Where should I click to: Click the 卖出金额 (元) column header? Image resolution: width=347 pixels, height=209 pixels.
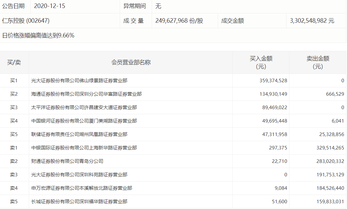pos(318,62)
